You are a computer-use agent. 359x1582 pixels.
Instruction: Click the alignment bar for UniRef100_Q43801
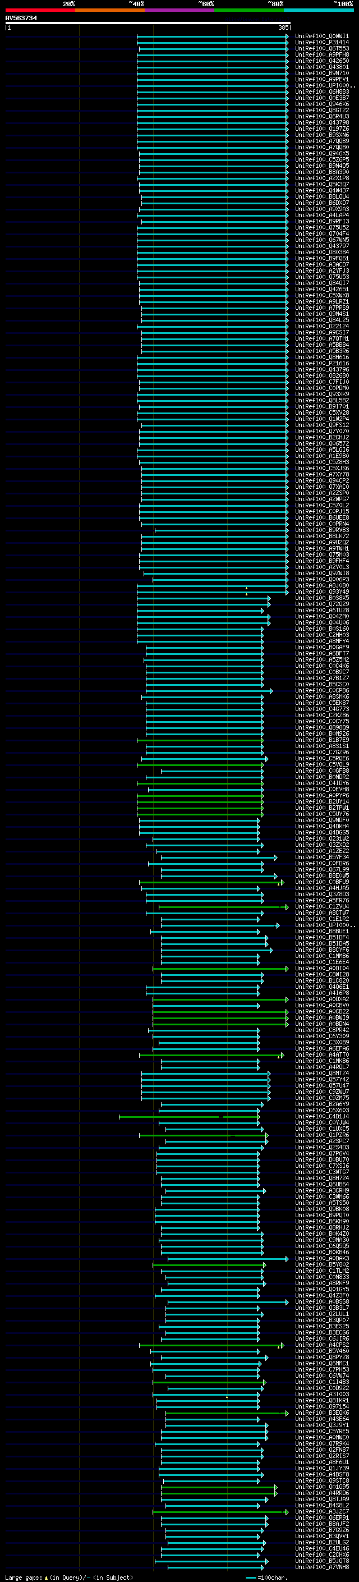[213, 67]
